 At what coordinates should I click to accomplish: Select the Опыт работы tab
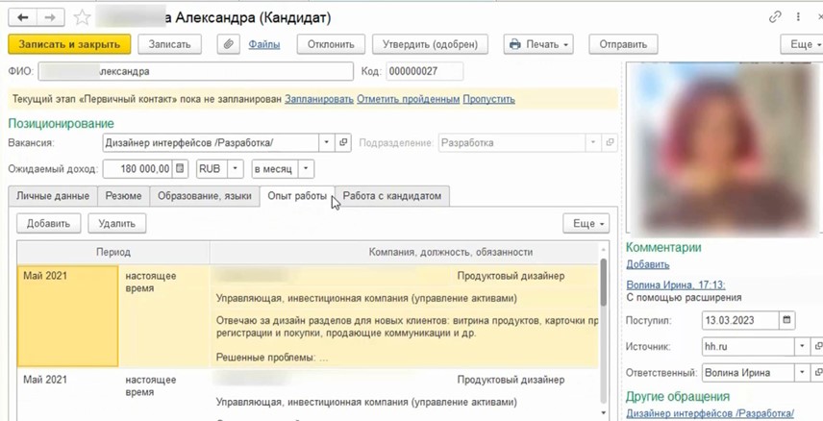[297, 196]
